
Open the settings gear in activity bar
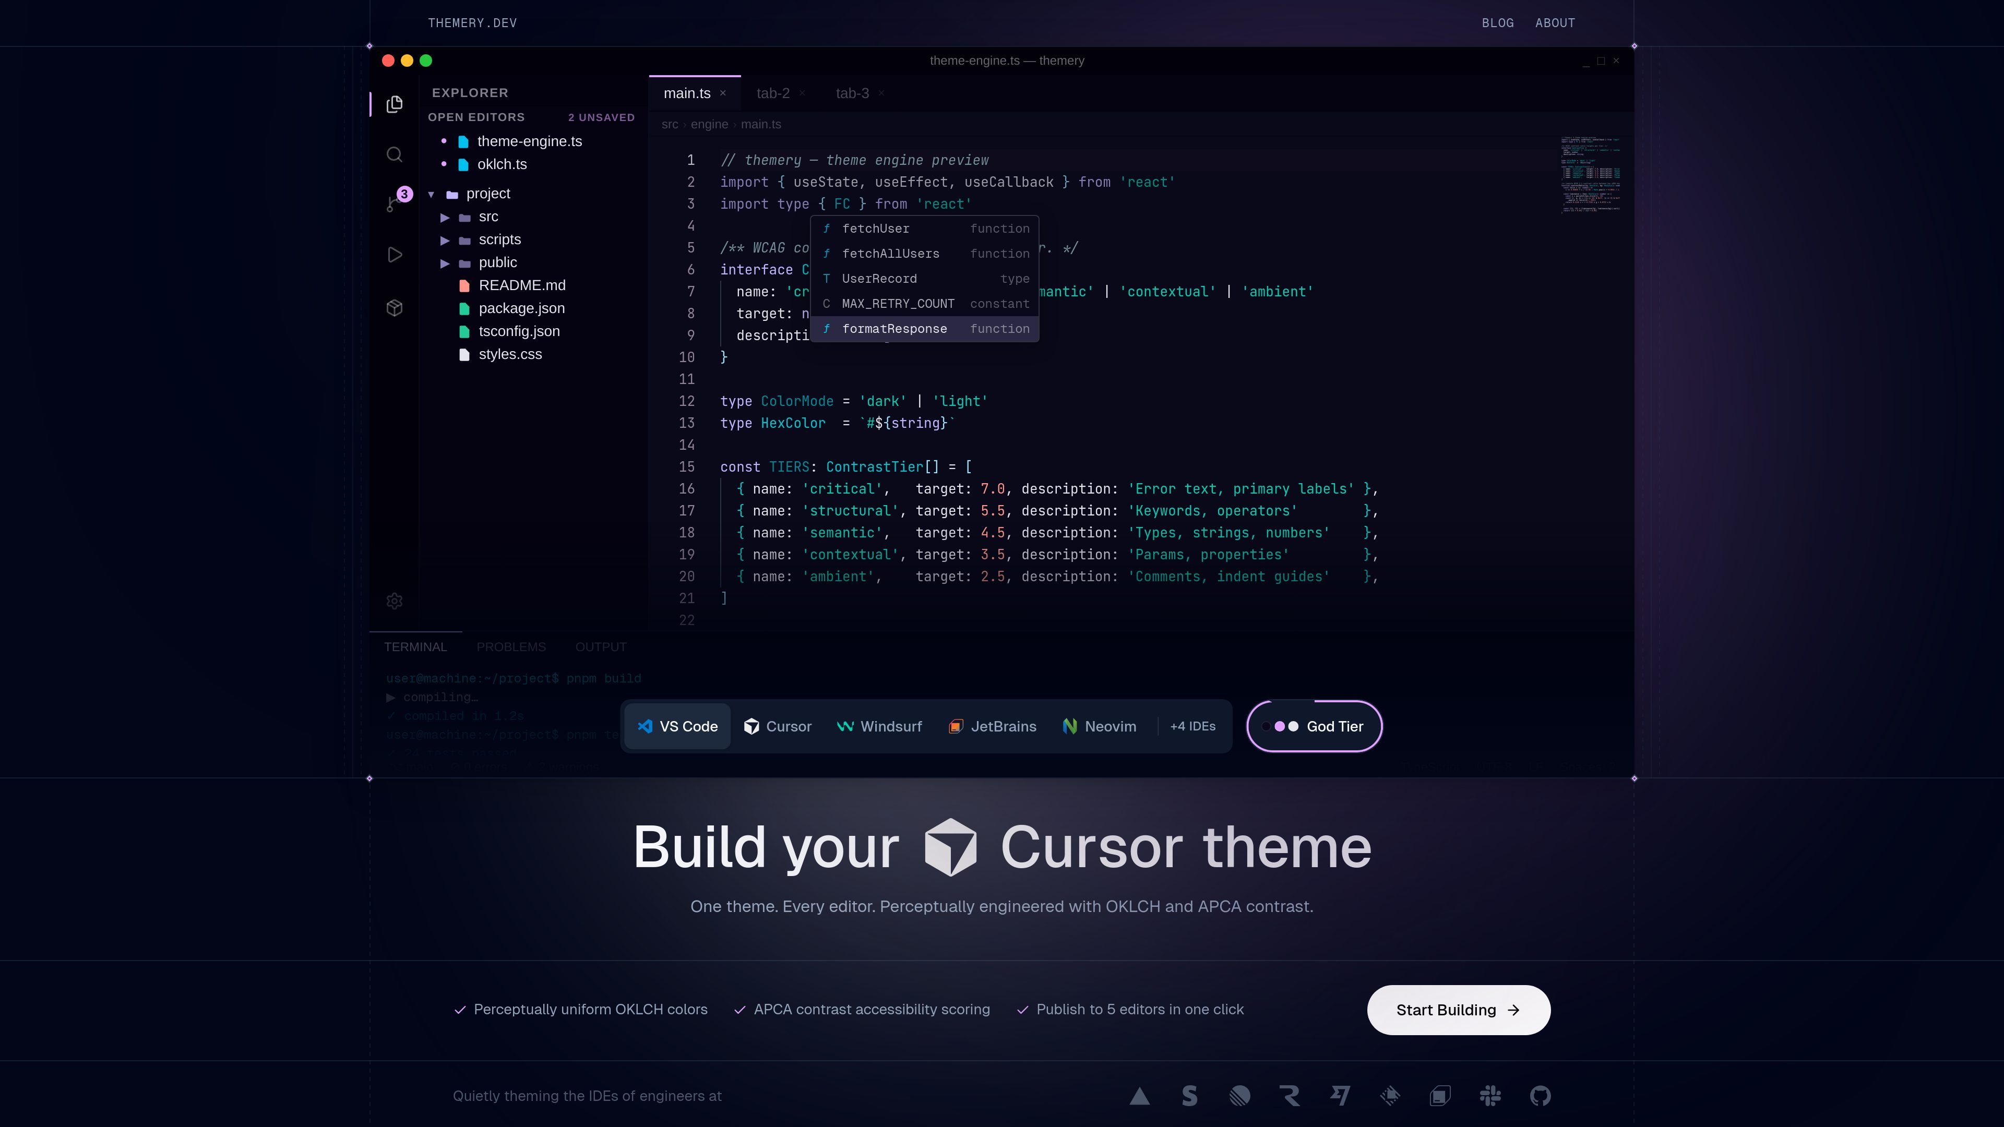pyautogui.click(x=395, y=601)
